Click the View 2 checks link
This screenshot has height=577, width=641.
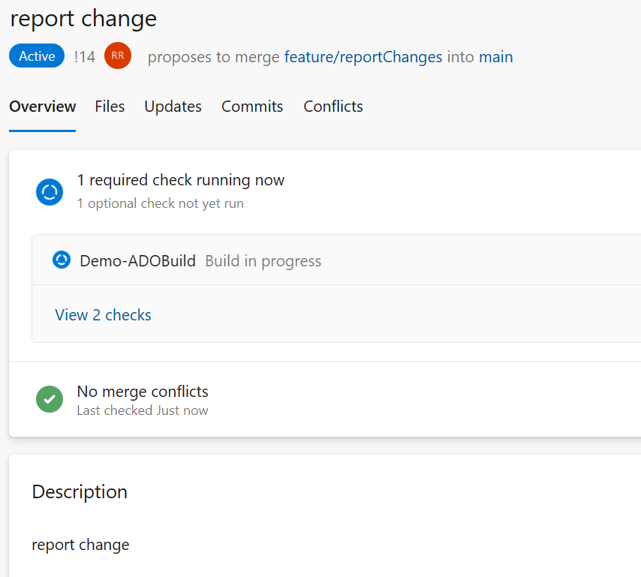[x=103, y=314]
